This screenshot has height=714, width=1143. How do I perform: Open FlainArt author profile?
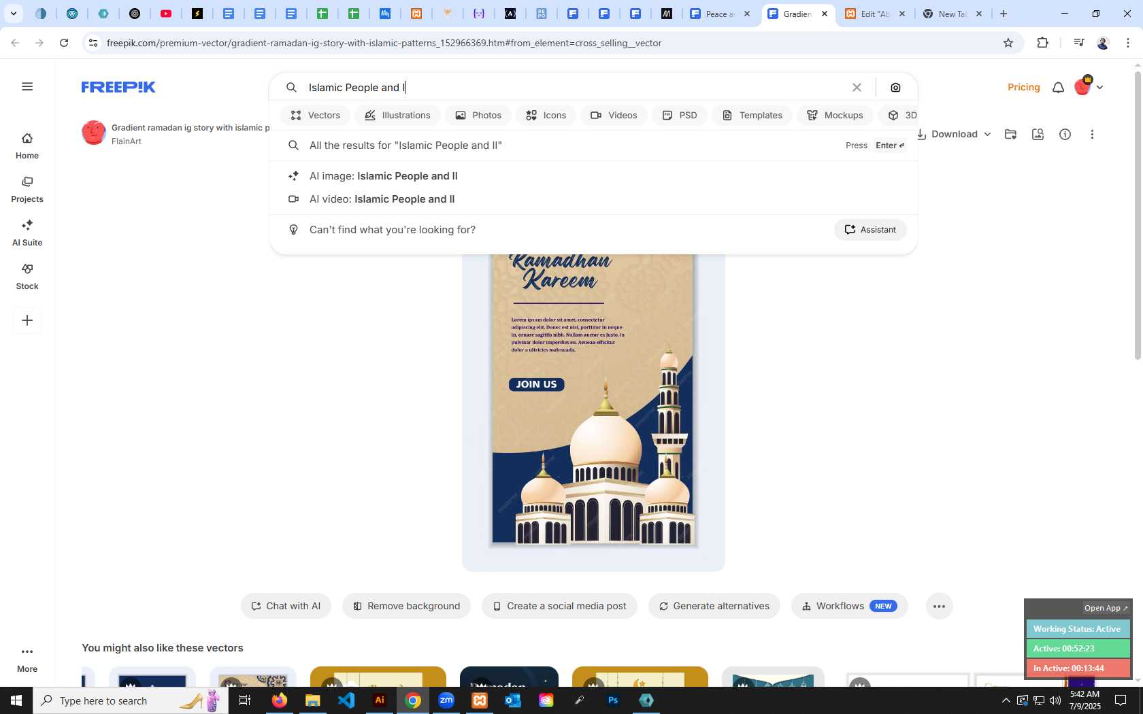[x=127, y=141]
